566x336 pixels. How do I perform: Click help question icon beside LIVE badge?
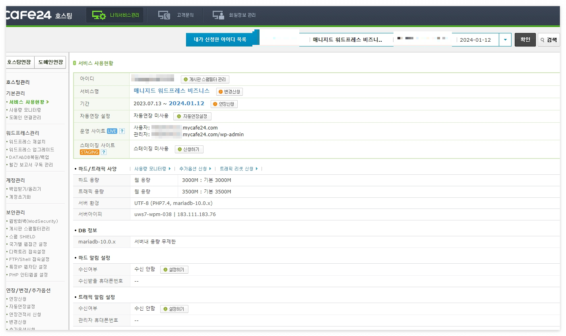122,131
